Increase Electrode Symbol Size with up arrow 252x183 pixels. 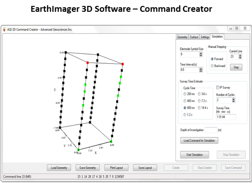pyautogui.click(x=201, y=53)
